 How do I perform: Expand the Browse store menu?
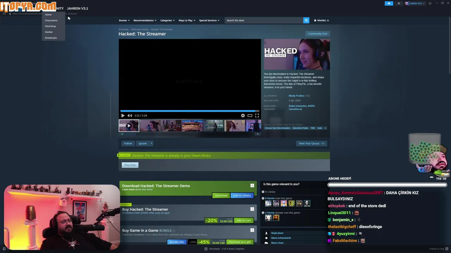124,20
